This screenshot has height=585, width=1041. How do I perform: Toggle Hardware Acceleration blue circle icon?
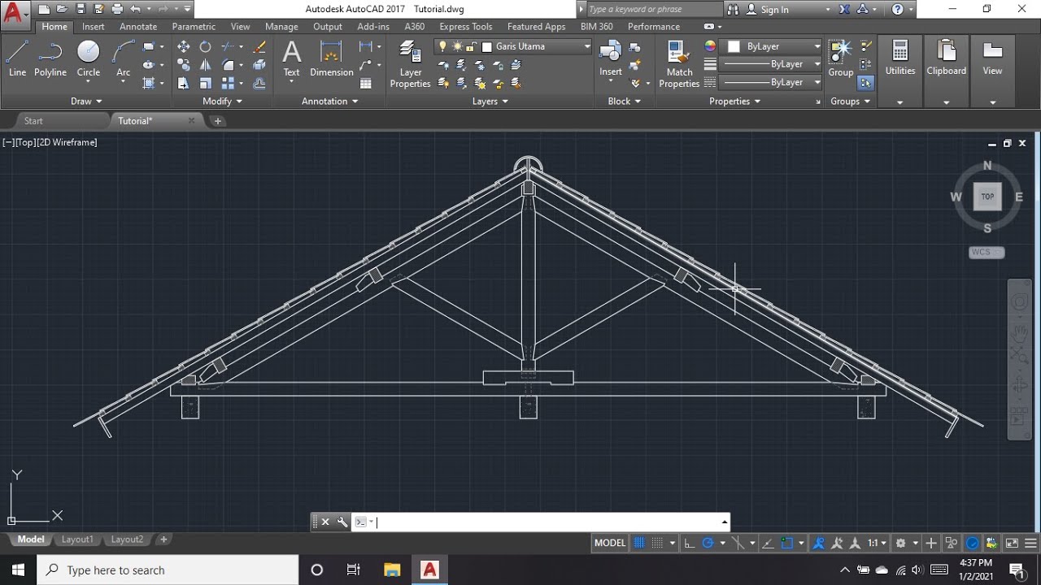pyautogui.click(x=973, y=543)
